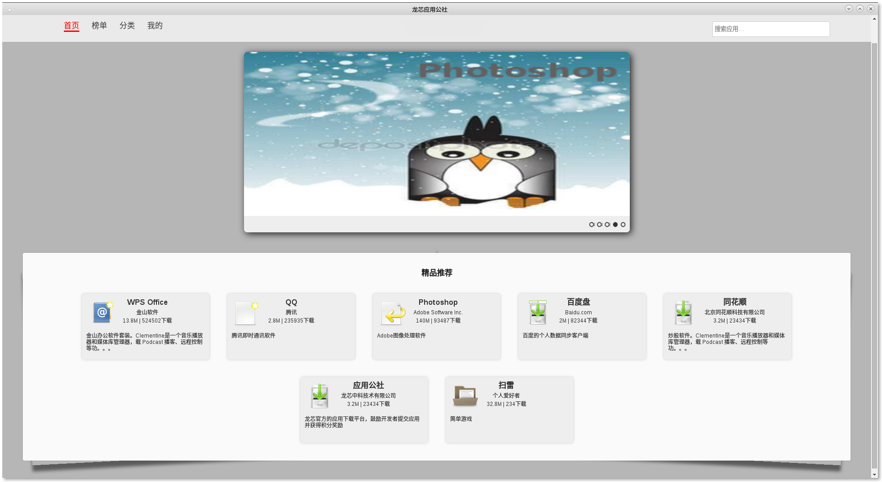The width and height of the screenshot is (882, 482).
Task: Click the 百度盘 green download icon
Action: tap(538, 313)
